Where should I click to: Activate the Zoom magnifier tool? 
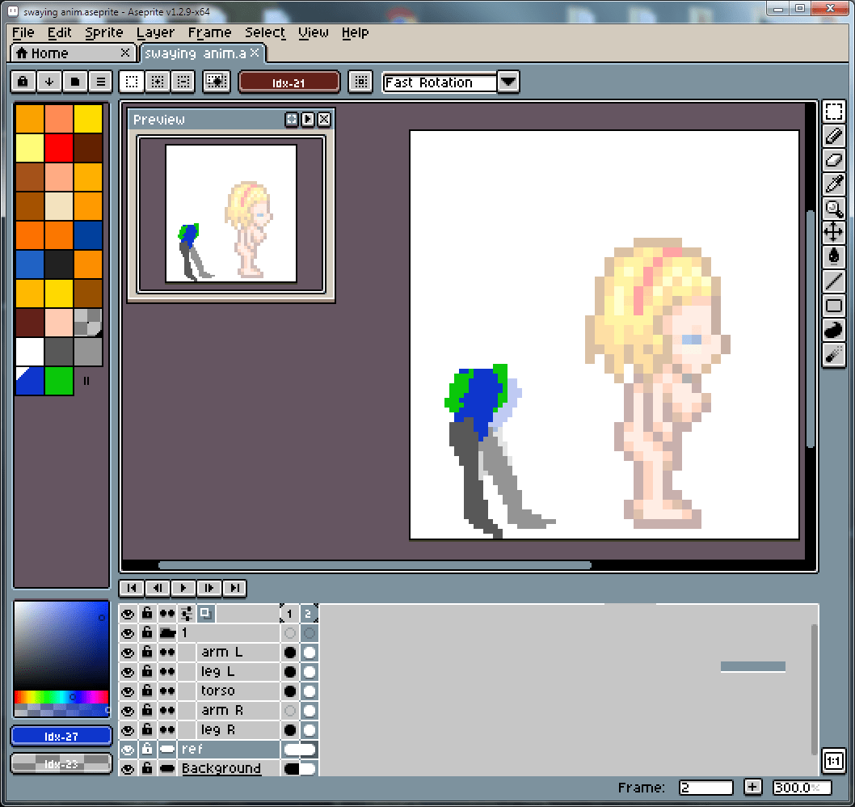[833, 209]
